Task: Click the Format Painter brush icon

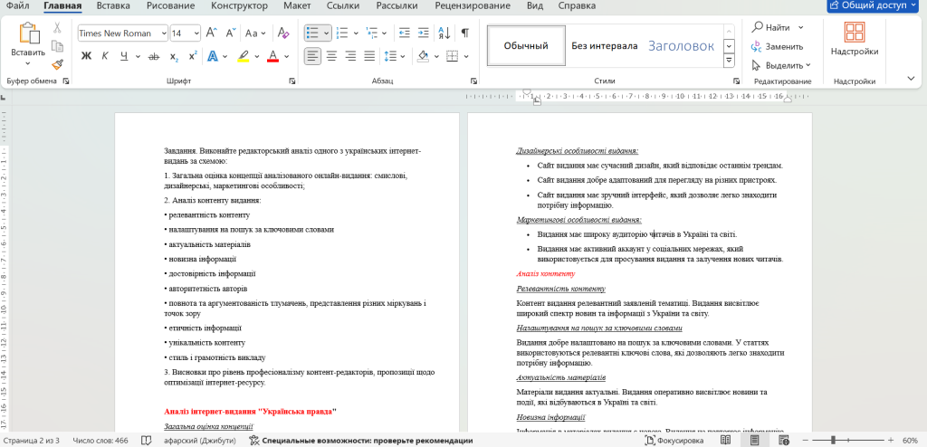Action: [x=57, y=65]
